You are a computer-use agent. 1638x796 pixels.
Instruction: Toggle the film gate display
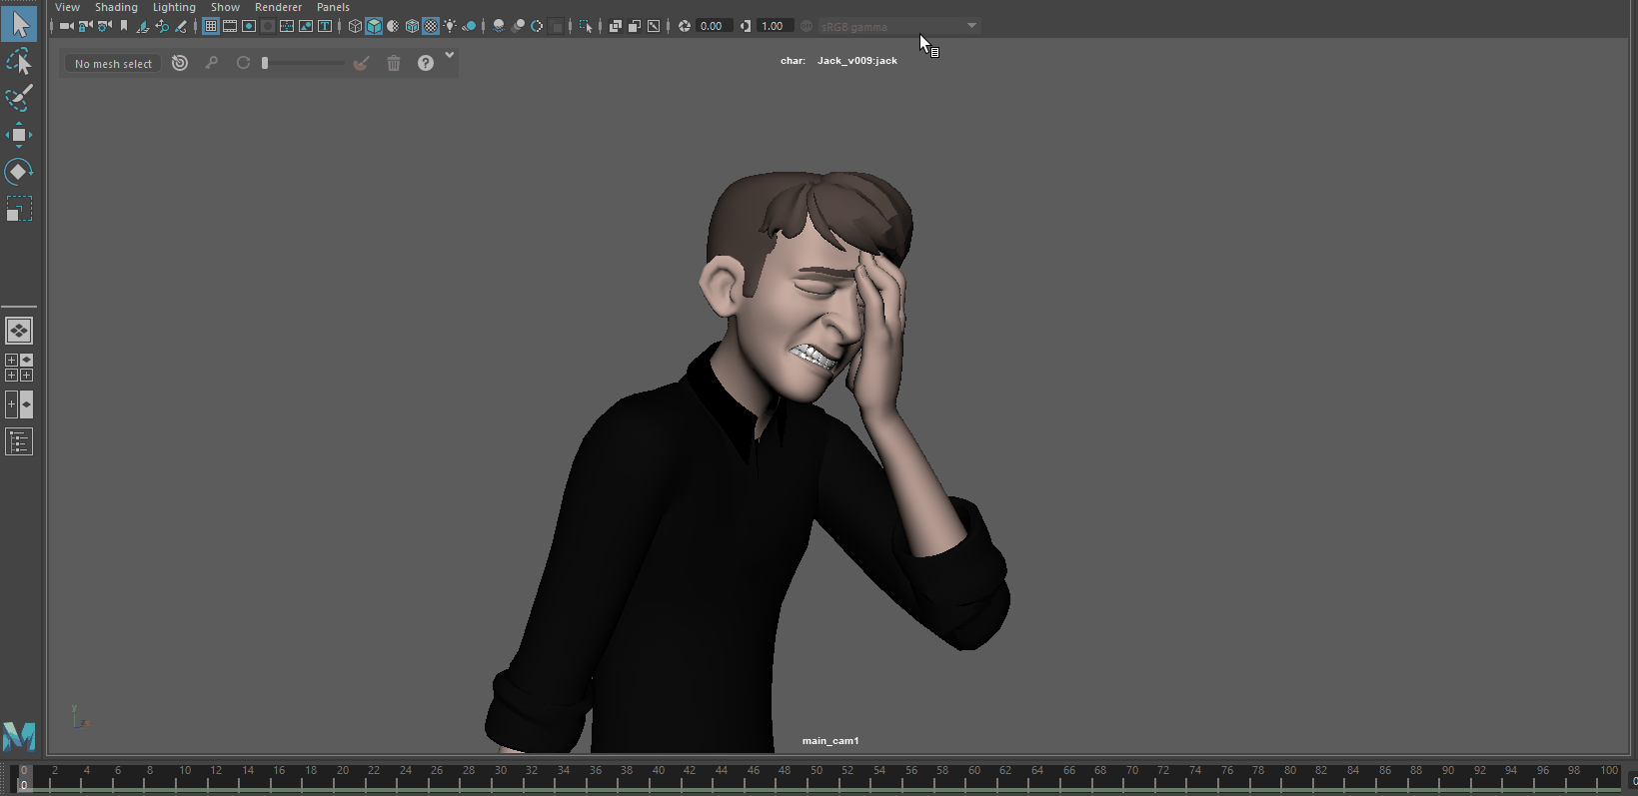pyautogui.click(x=230, y=26)
